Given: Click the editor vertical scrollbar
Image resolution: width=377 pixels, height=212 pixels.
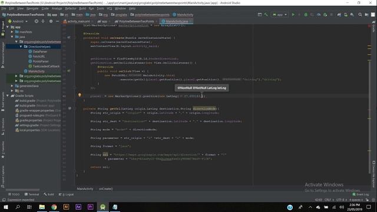Looking at the screenshot, I should coord(370,117).
